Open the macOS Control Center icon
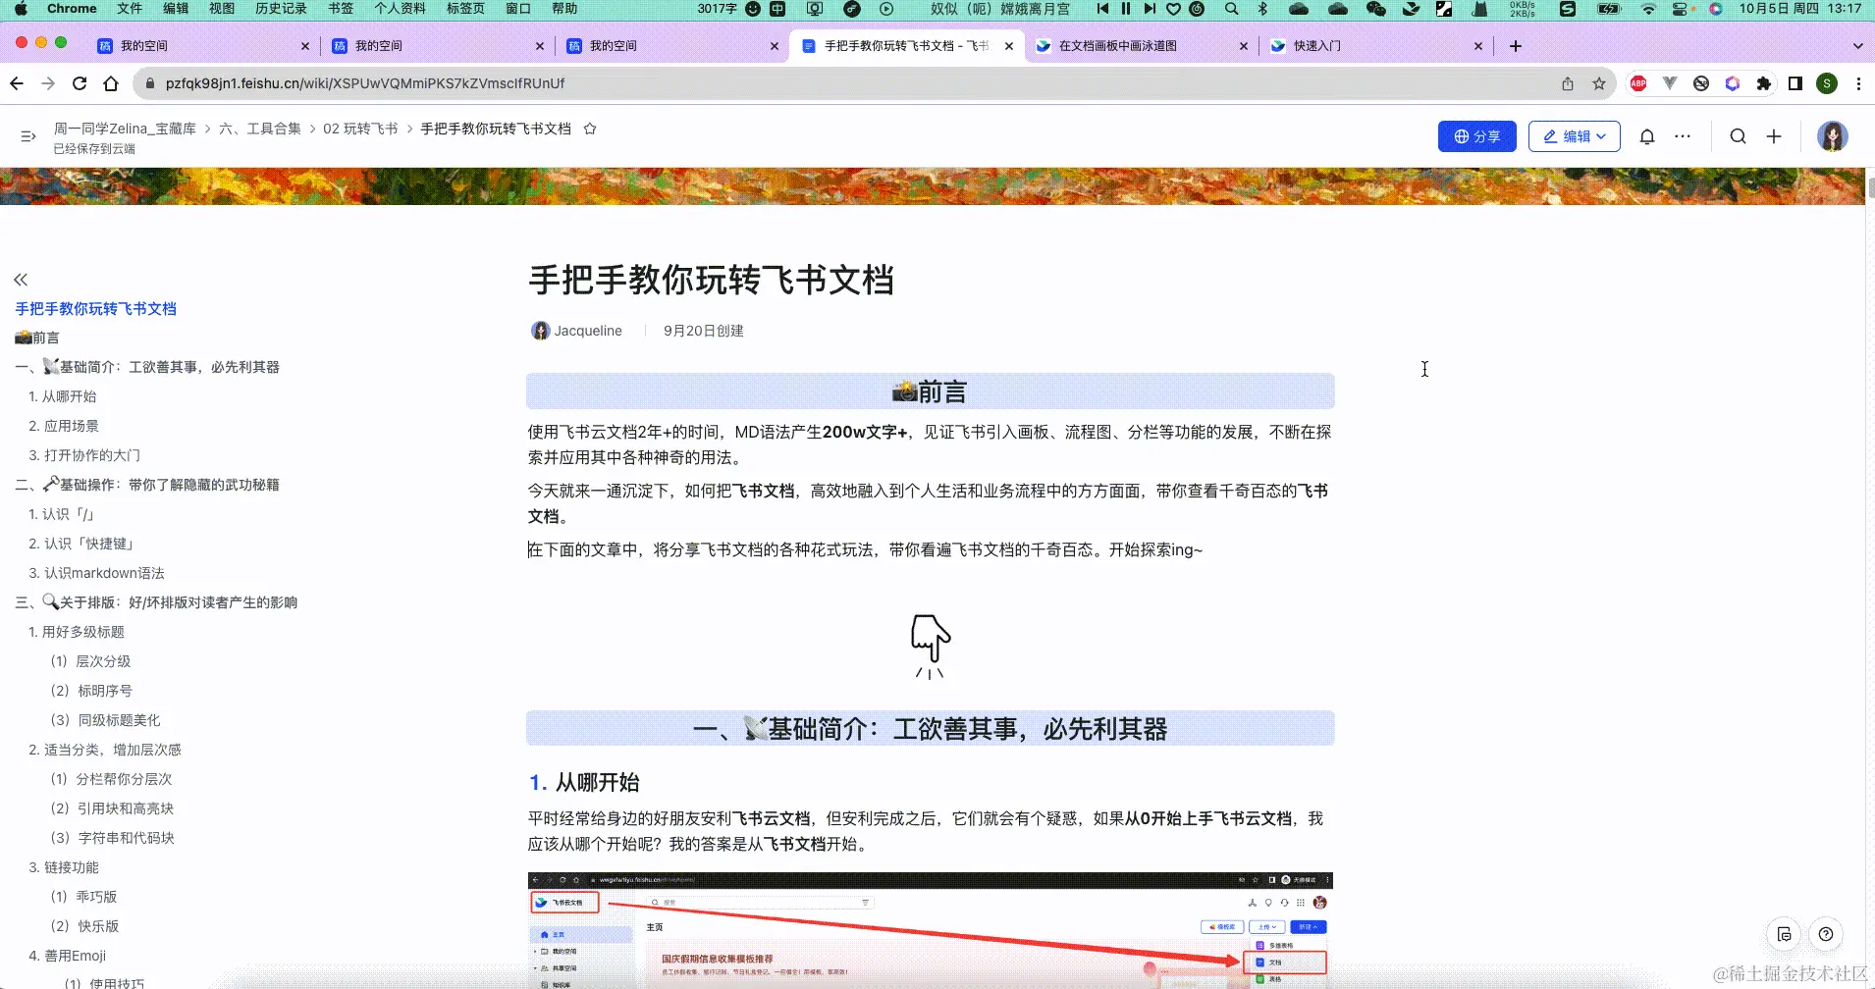1875x989 pixels. (x=1681, y=9)
